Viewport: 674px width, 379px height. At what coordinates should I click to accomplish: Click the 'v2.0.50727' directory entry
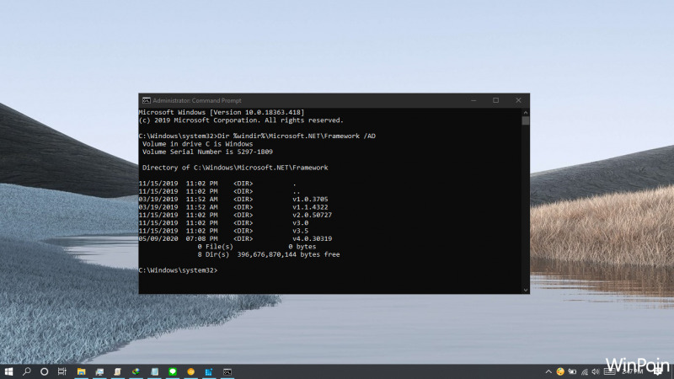coord(312,215)
